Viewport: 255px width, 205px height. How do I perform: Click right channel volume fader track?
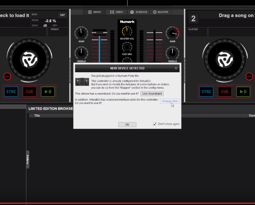tap(154, 46)
